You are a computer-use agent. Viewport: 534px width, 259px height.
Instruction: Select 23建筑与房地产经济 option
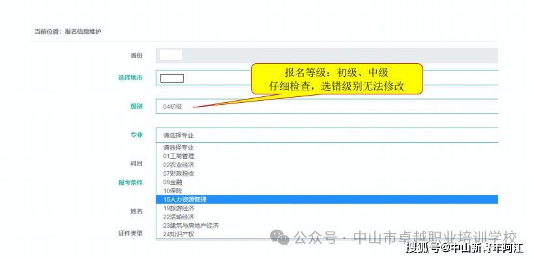pos(327,226)
